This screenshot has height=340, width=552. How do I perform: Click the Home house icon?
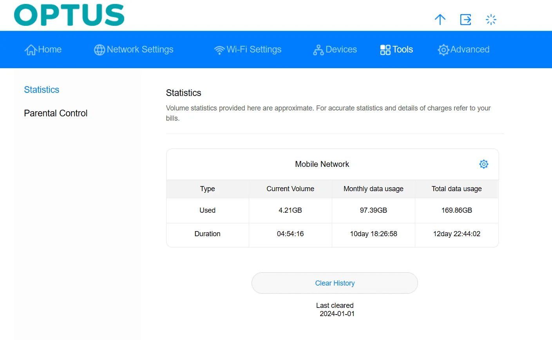(x=31, y=50)
